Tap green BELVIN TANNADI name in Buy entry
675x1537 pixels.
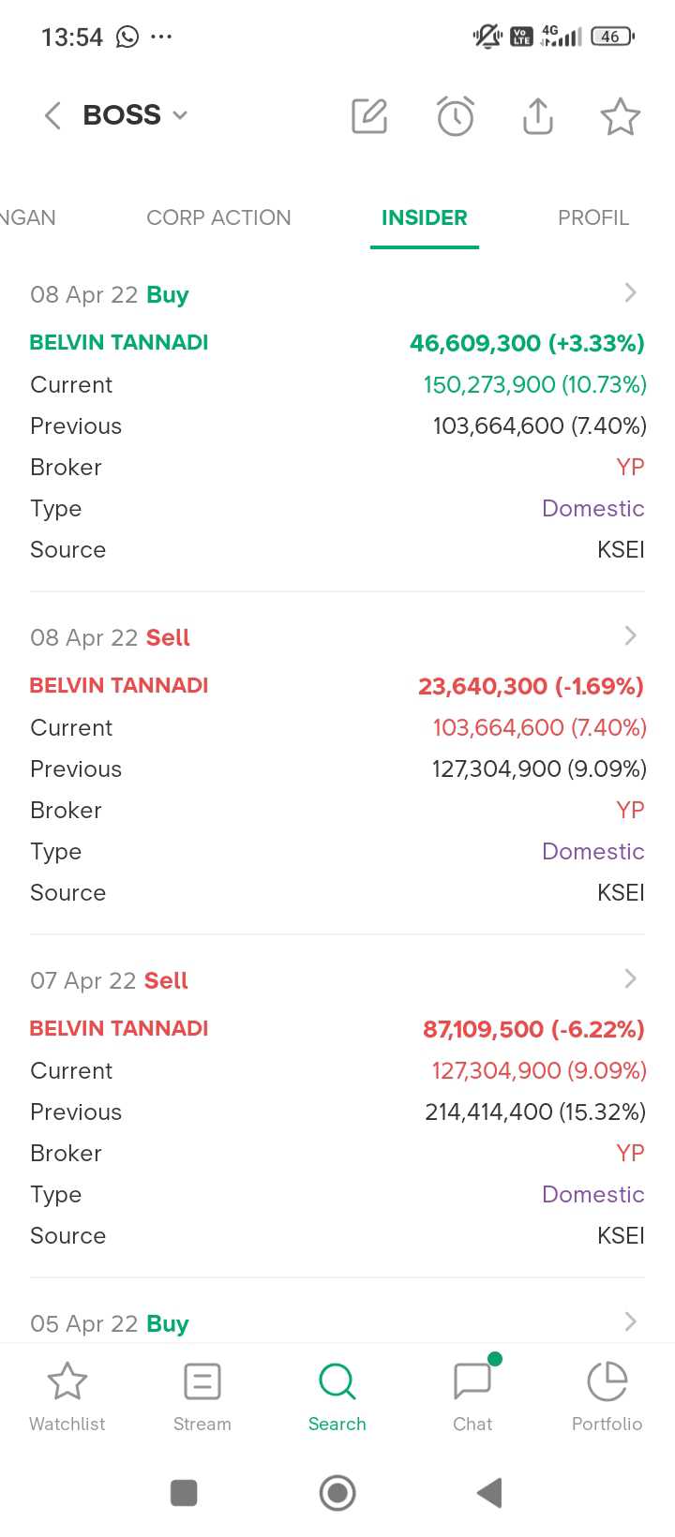coord(119,343)
